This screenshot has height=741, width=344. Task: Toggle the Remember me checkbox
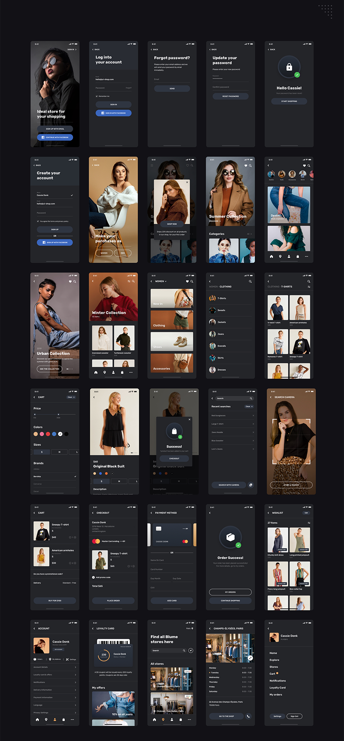click(x=97, y=96)
